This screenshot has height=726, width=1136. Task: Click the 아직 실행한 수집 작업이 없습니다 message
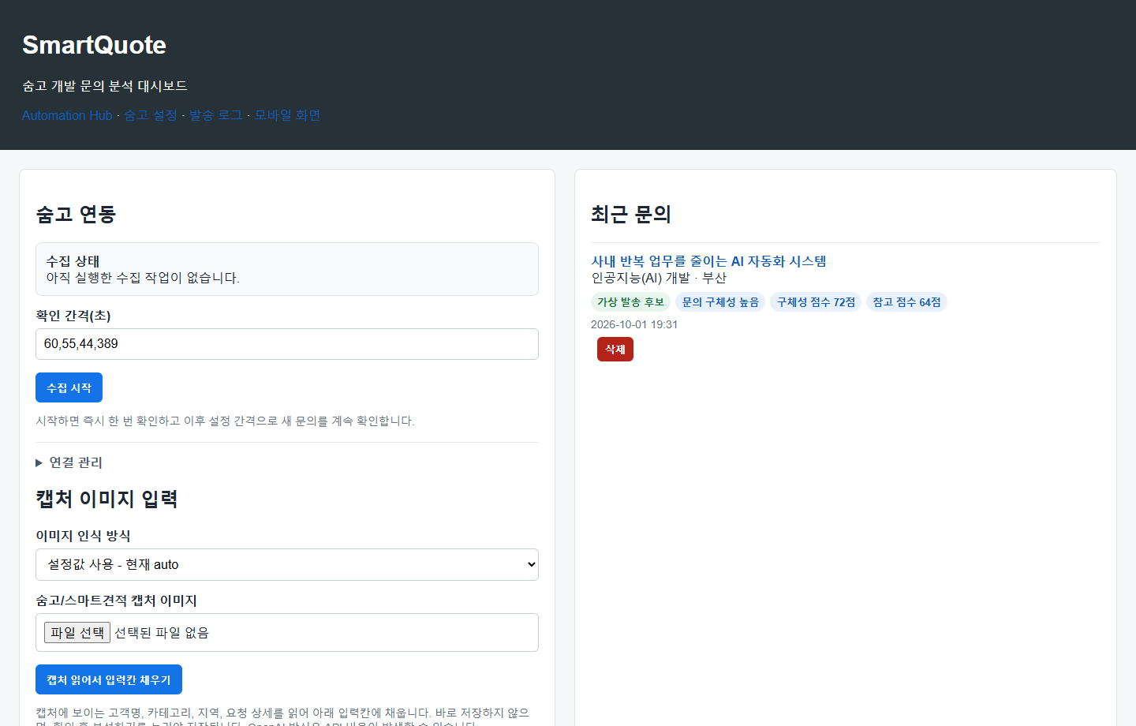click(x=143, y=278)
